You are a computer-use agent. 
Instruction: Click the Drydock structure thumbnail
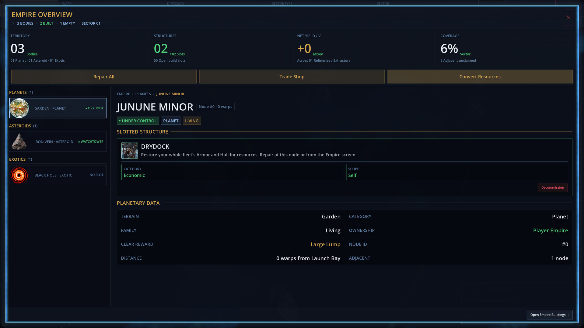tap(130, 150)
